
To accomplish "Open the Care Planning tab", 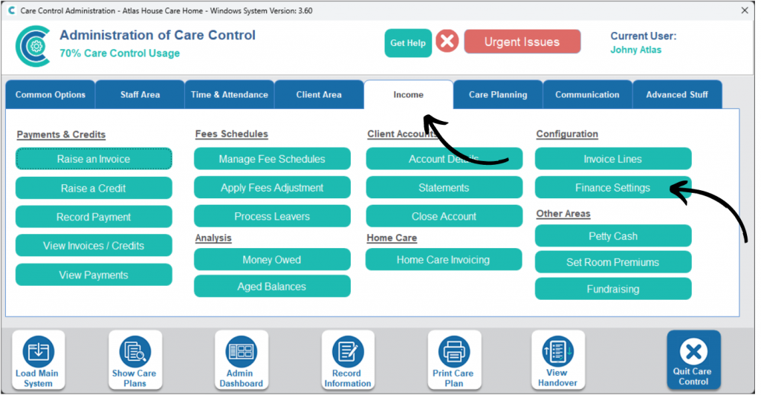I will (498, 95).
